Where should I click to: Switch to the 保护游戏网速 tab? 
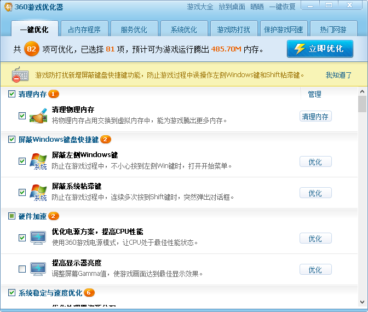[284, 29]
